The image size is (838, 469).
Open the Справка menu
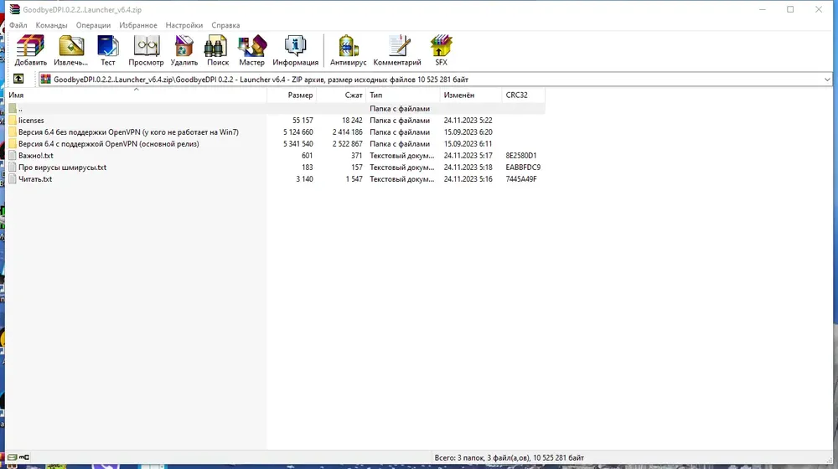tap(225, 25)
